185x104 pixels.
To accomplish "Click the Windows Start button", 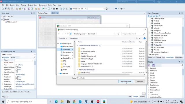I will click(x=3, y=101).
